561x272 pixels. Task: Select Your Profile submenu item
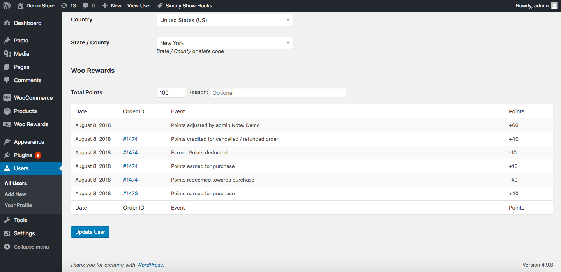point(18,205)
